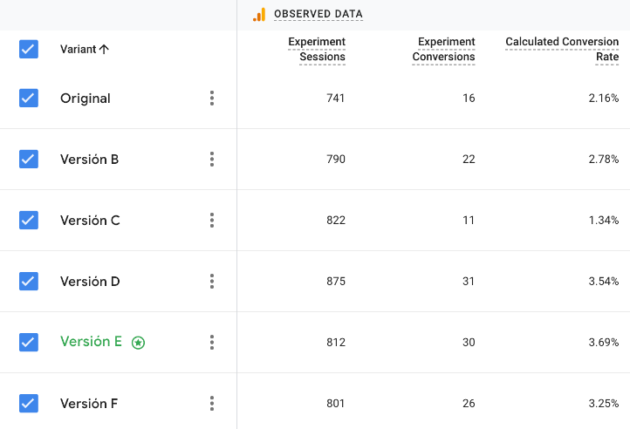Uncheck the Versión C checkbox
Image resolution: width=630 pixels, height=429 pixels.
tap(29, 221)
